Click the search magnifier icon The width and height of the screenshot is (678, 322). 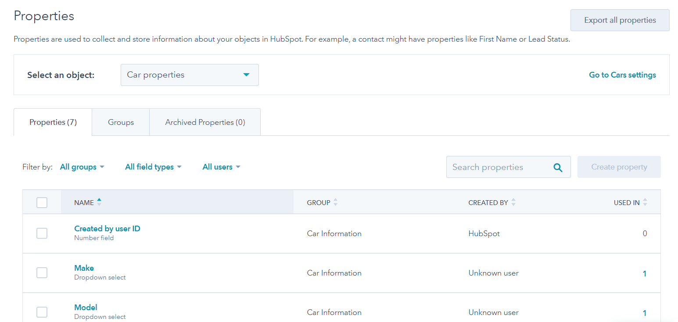(558, 167)
